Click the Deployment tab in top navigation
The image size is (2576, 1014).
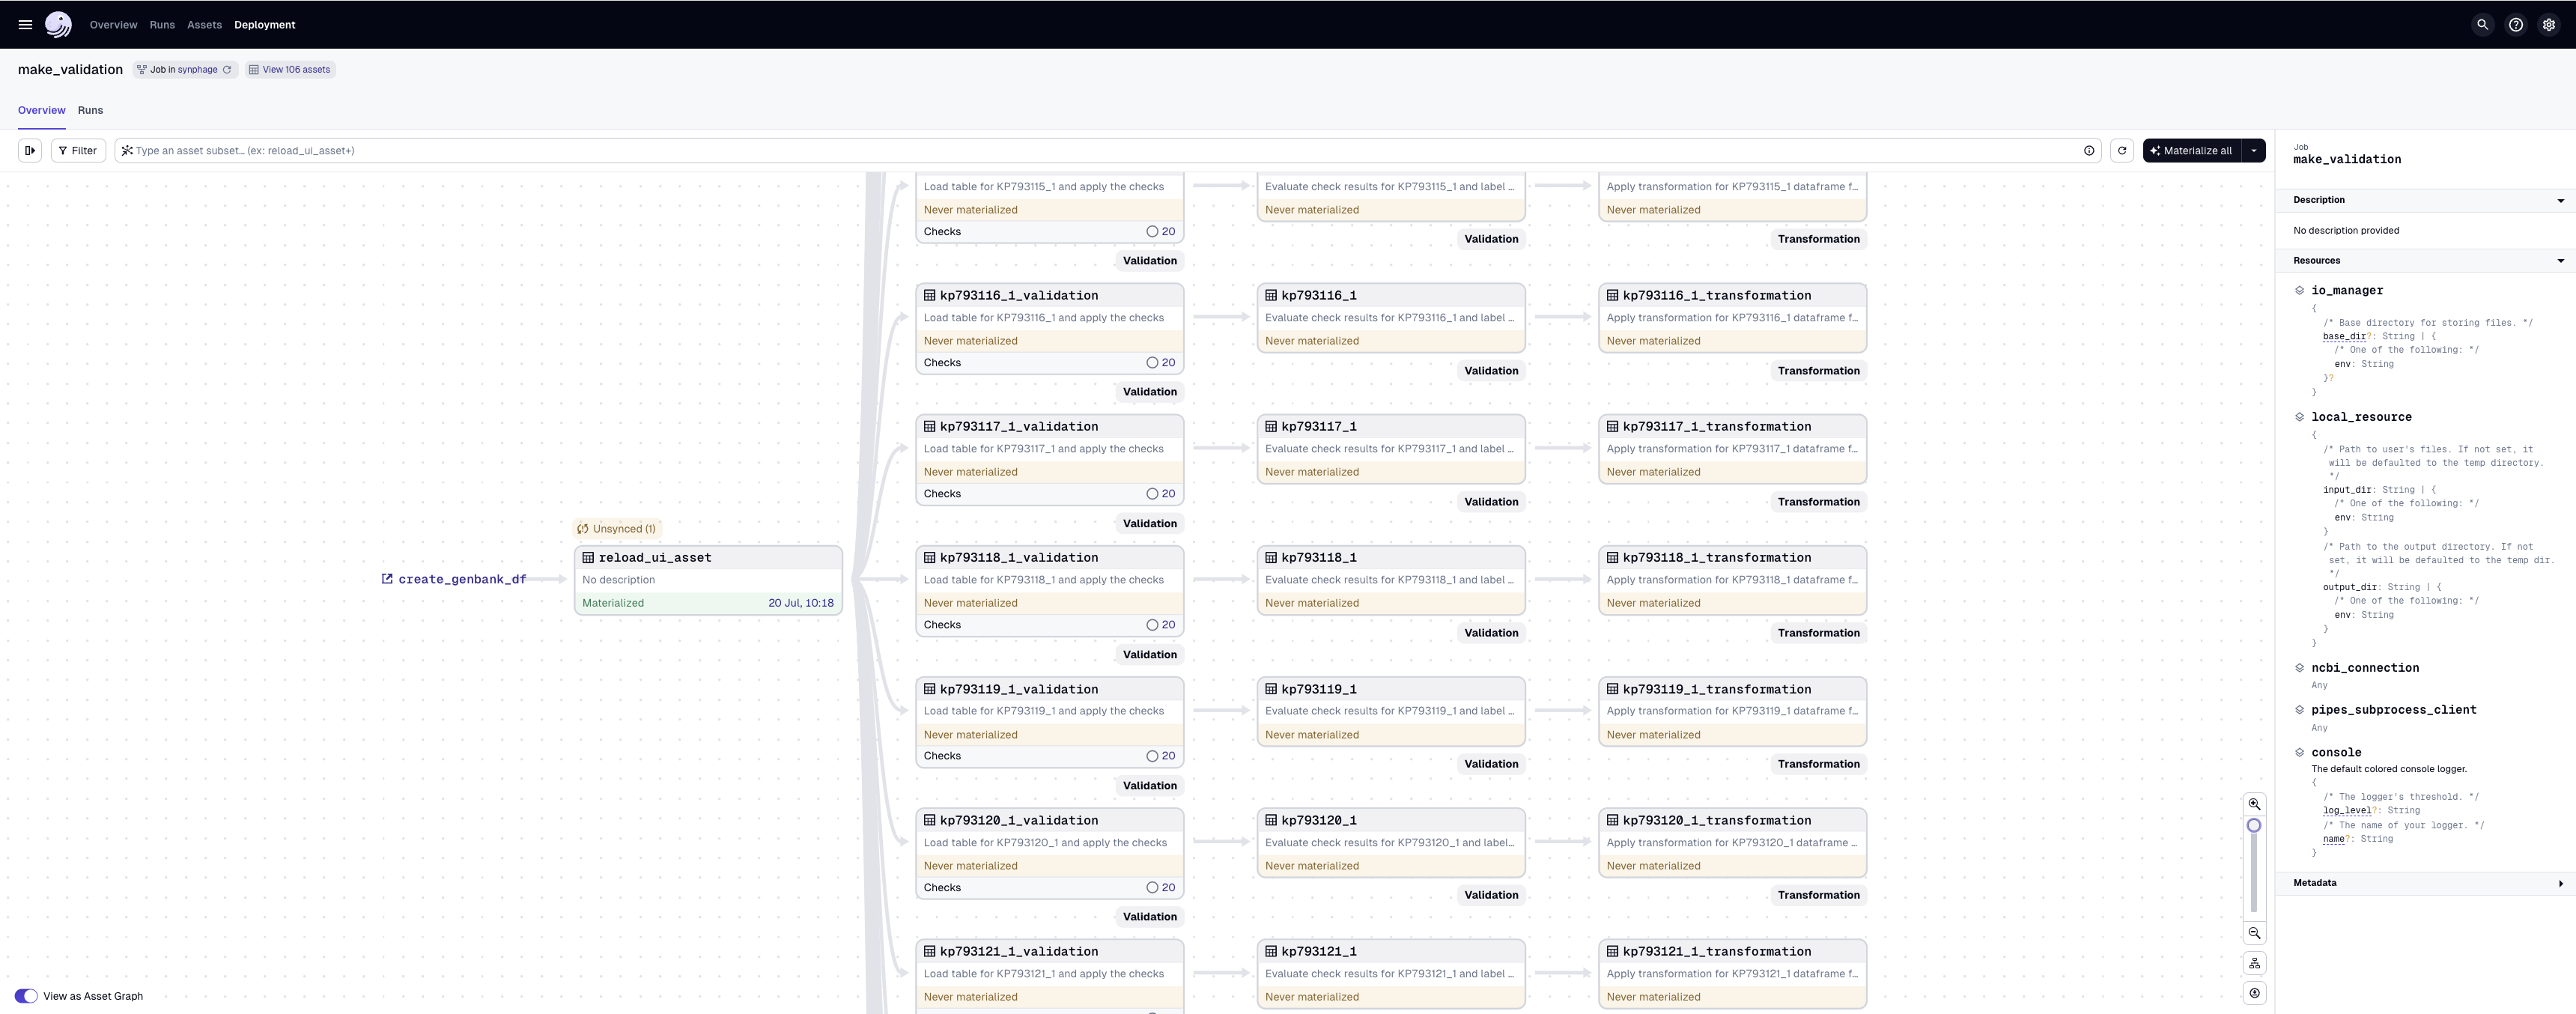[264, 23]
